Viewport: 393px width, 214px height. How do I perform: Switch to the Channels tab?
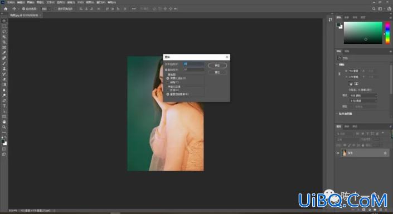coord(347,127)
